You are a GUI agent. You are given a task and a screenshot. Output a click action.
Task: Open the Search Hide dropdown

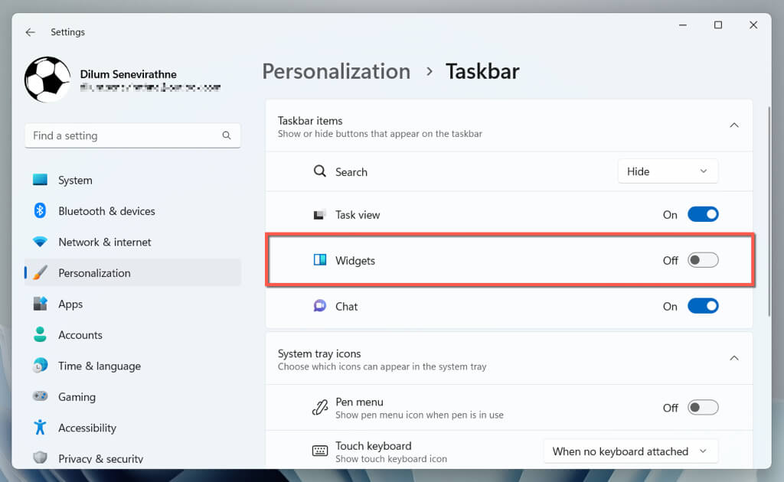[x=668, y=171]
